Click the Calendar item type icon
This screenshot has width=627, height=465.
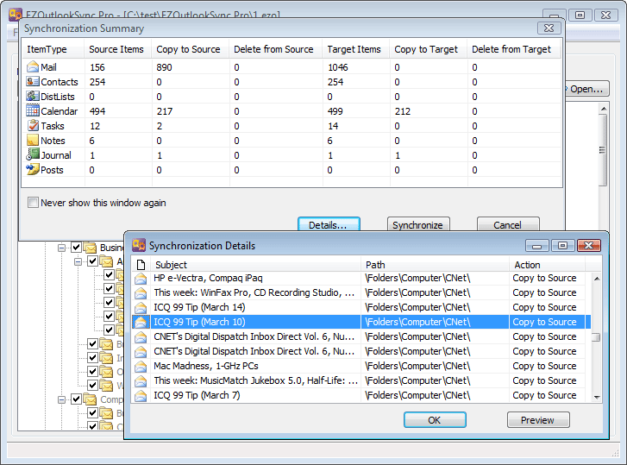tap(33, 110)
